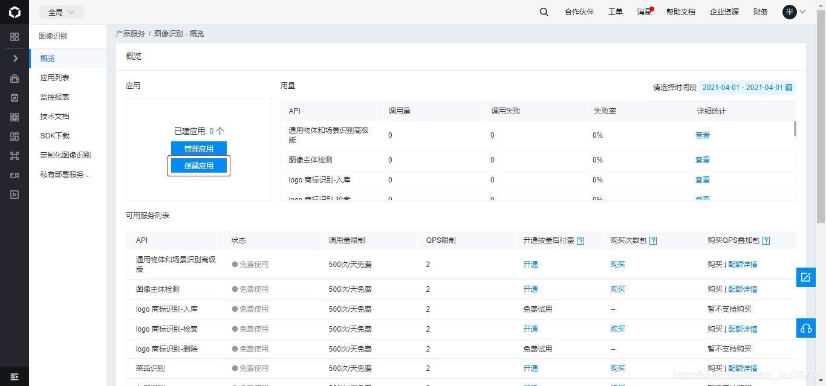Image resolution: width=826 pixels, height=386 pixels.
Task: Click 产品服务 breadcrumb link
Action: coord(131,34)
